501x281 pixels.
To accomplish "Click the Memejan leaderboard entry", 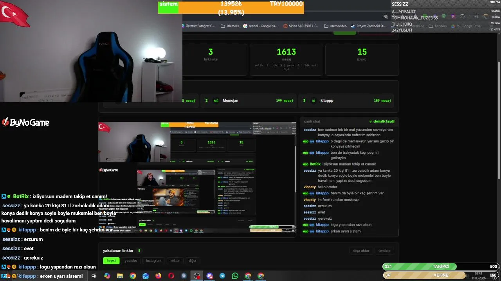I will pyautogui.click(x=249, y=101).
